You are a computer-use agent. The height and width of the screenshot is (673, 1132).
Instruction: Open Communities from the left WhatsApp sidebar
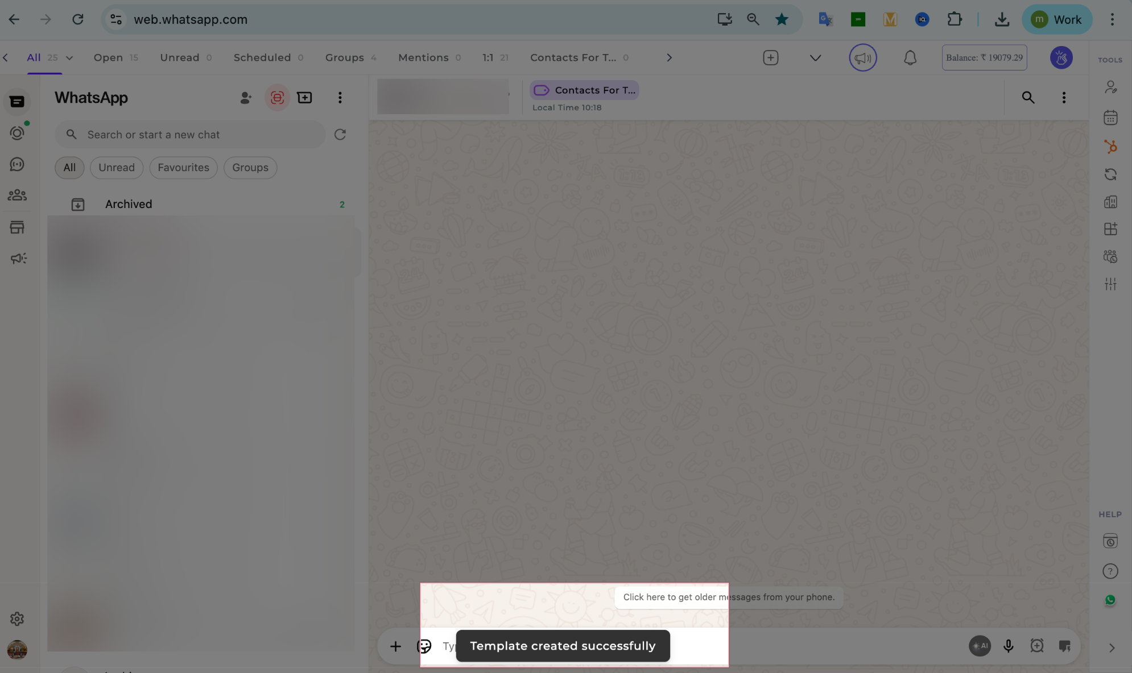click(x=17, y=195)
